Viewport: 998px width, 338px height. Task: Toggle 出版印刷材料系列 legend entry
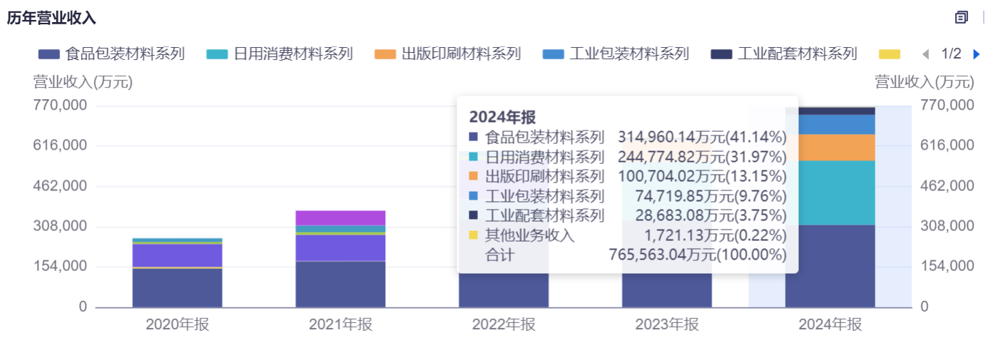[x=448, y=54]
